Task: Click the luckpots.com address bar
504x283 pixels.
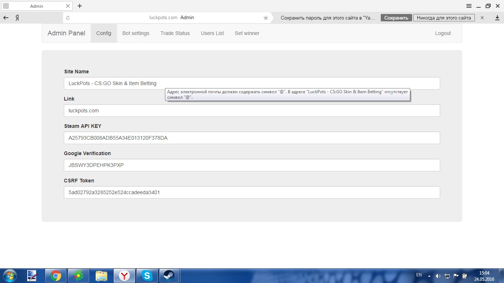Action: click(171, 18)
